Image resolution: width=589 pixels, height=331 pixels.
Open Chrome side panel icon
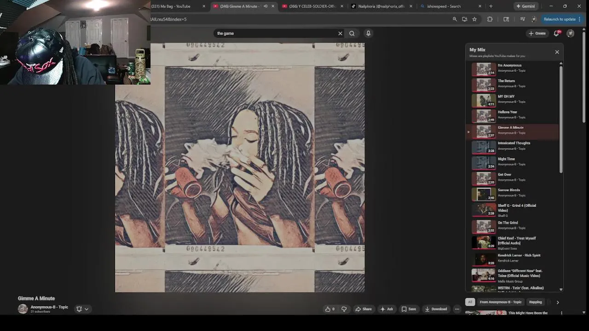[x=506, y=19]
